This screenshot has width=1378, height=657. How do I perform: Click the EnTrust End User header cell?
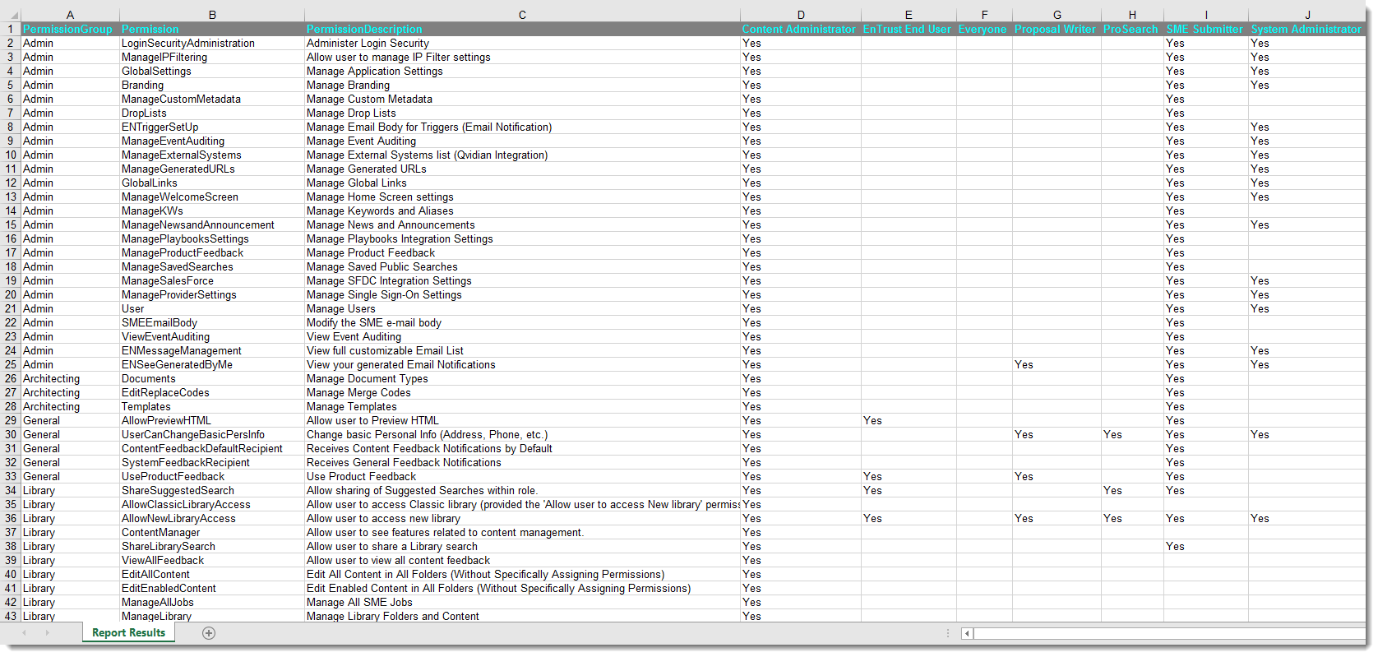pos(909,29)
